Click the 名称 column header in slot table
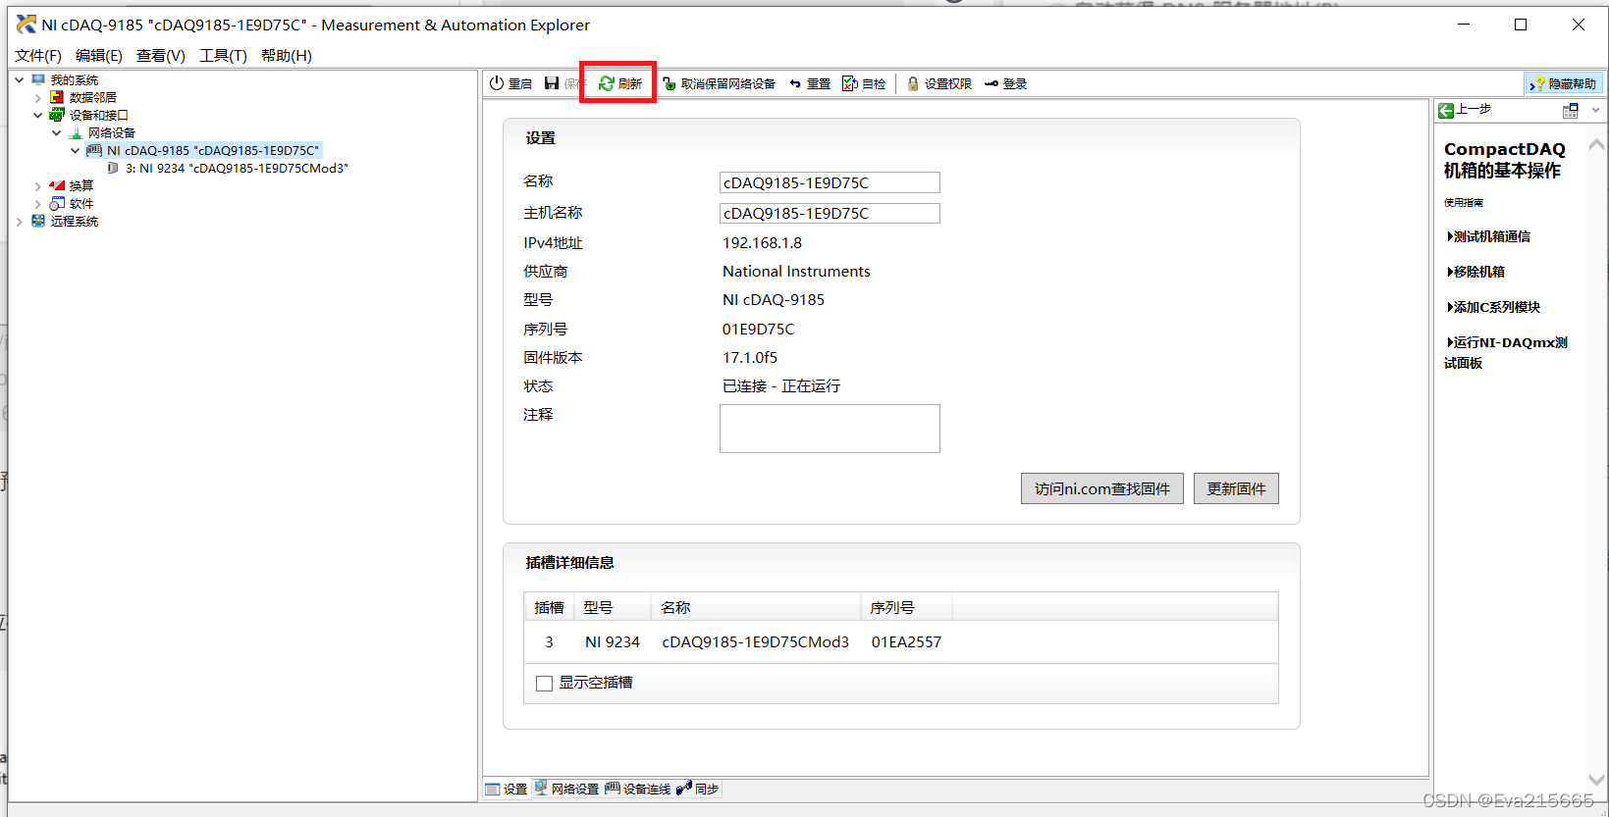The image size is (1609, 817). tap(756, 607)
